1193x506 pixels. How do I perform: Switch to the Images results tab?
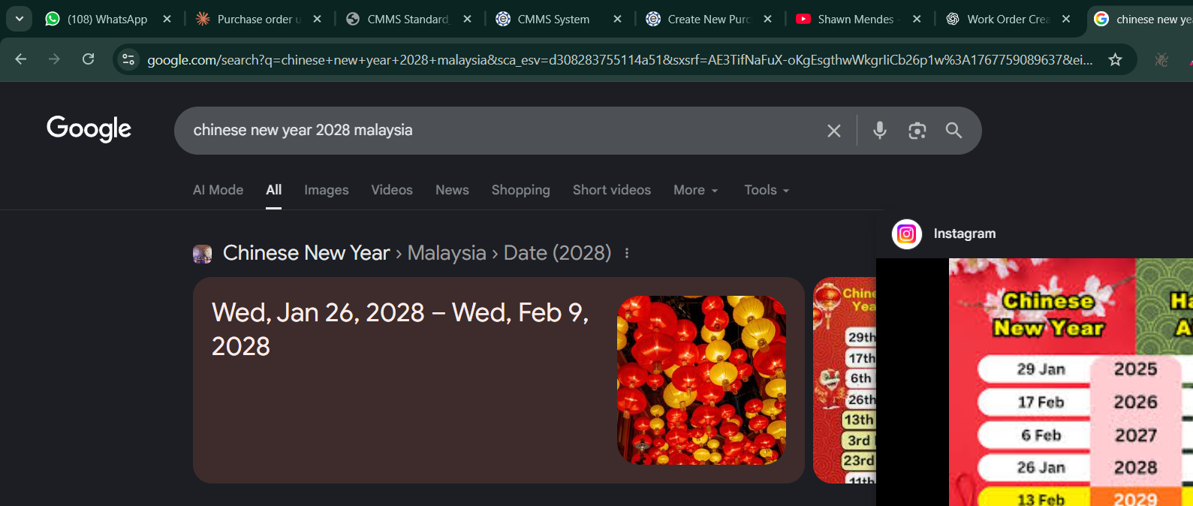[x=326, y=190]
